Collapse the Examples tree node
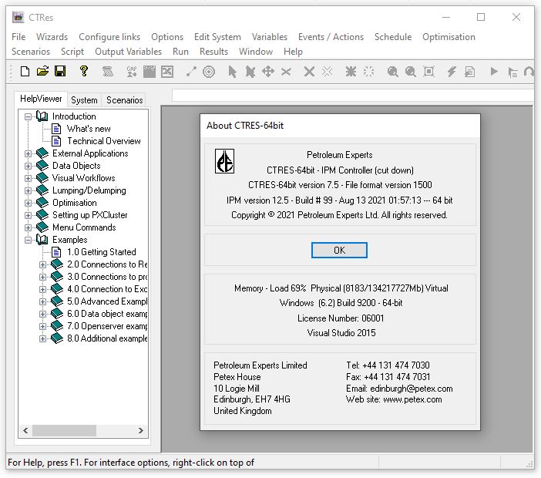The width and height of the screenshot is (541, 478). (29, 240)
